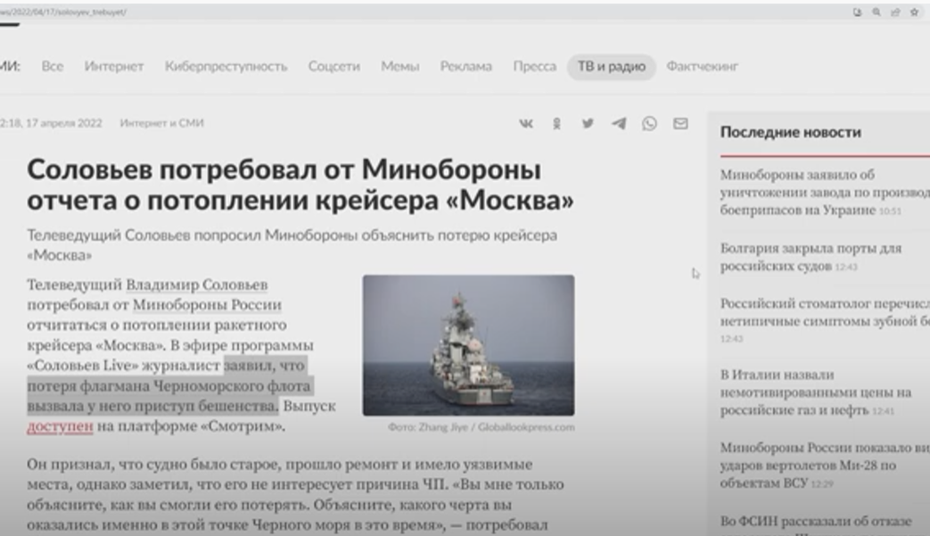Select the Пресса tab
Screen dimensions: 930x536
coord(534,67)
